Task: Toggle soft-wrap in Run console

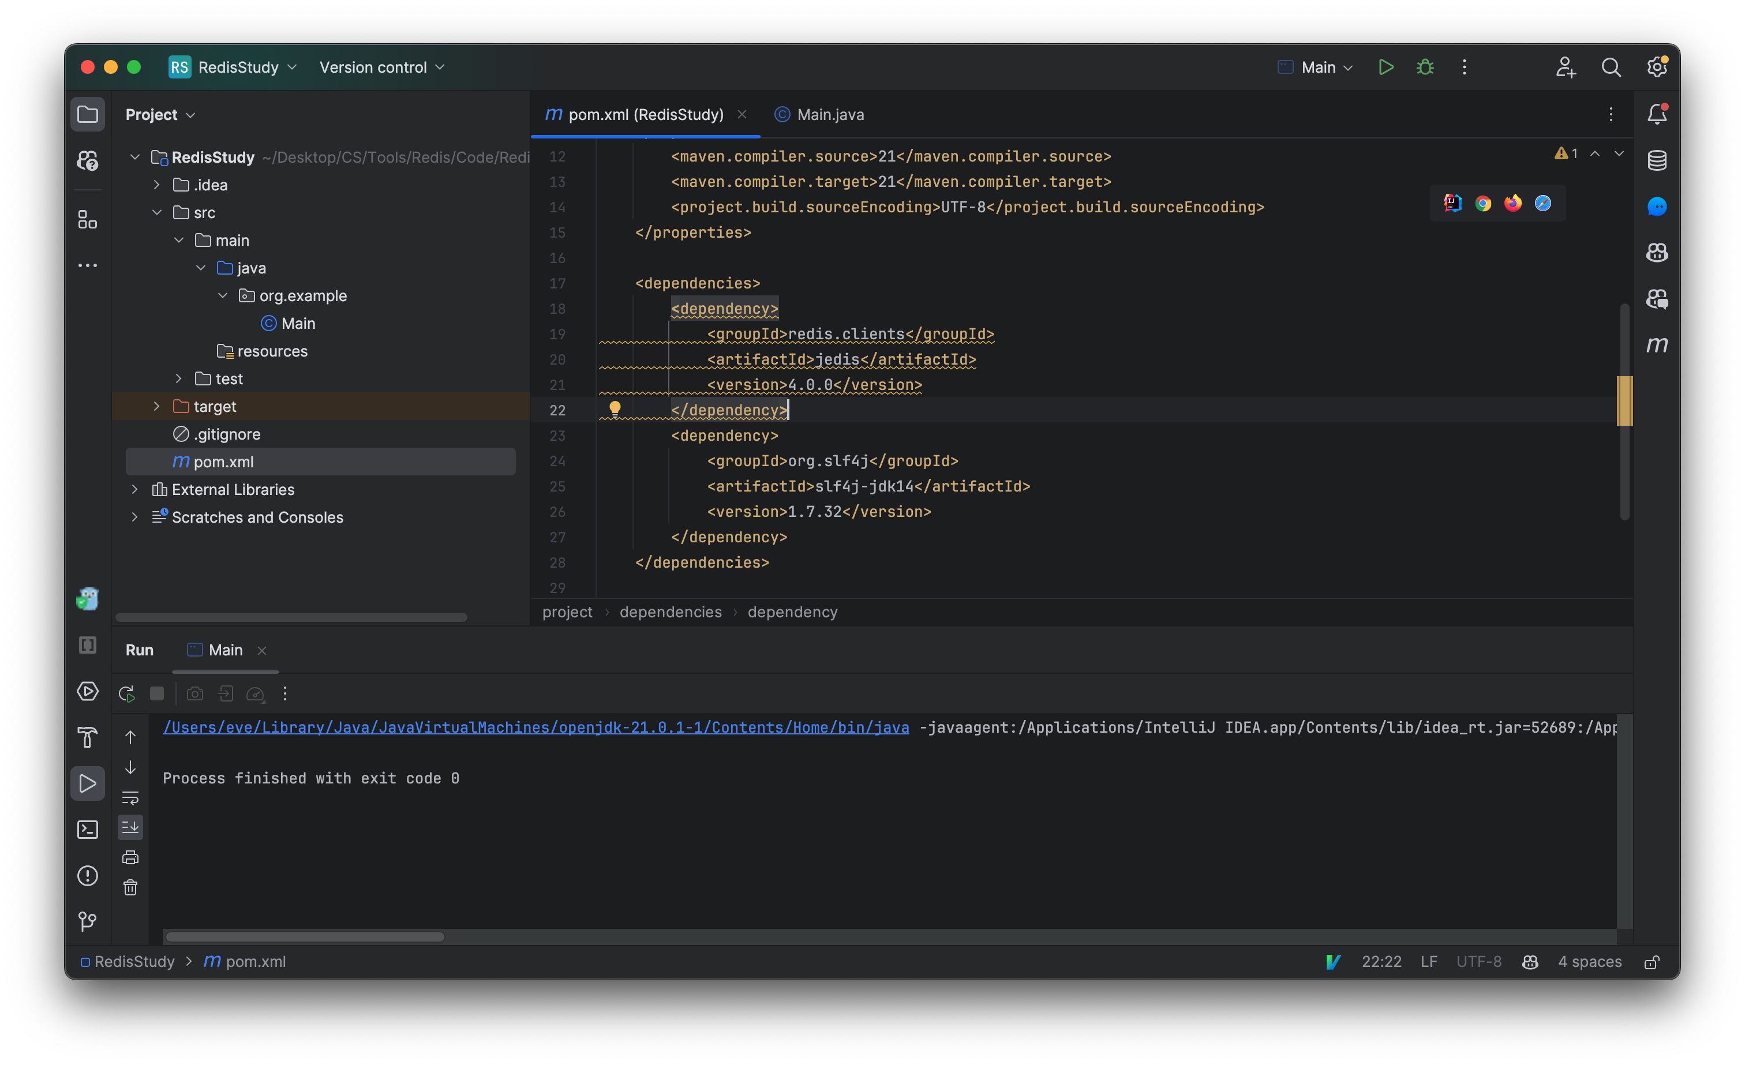Action: (130, 798)
